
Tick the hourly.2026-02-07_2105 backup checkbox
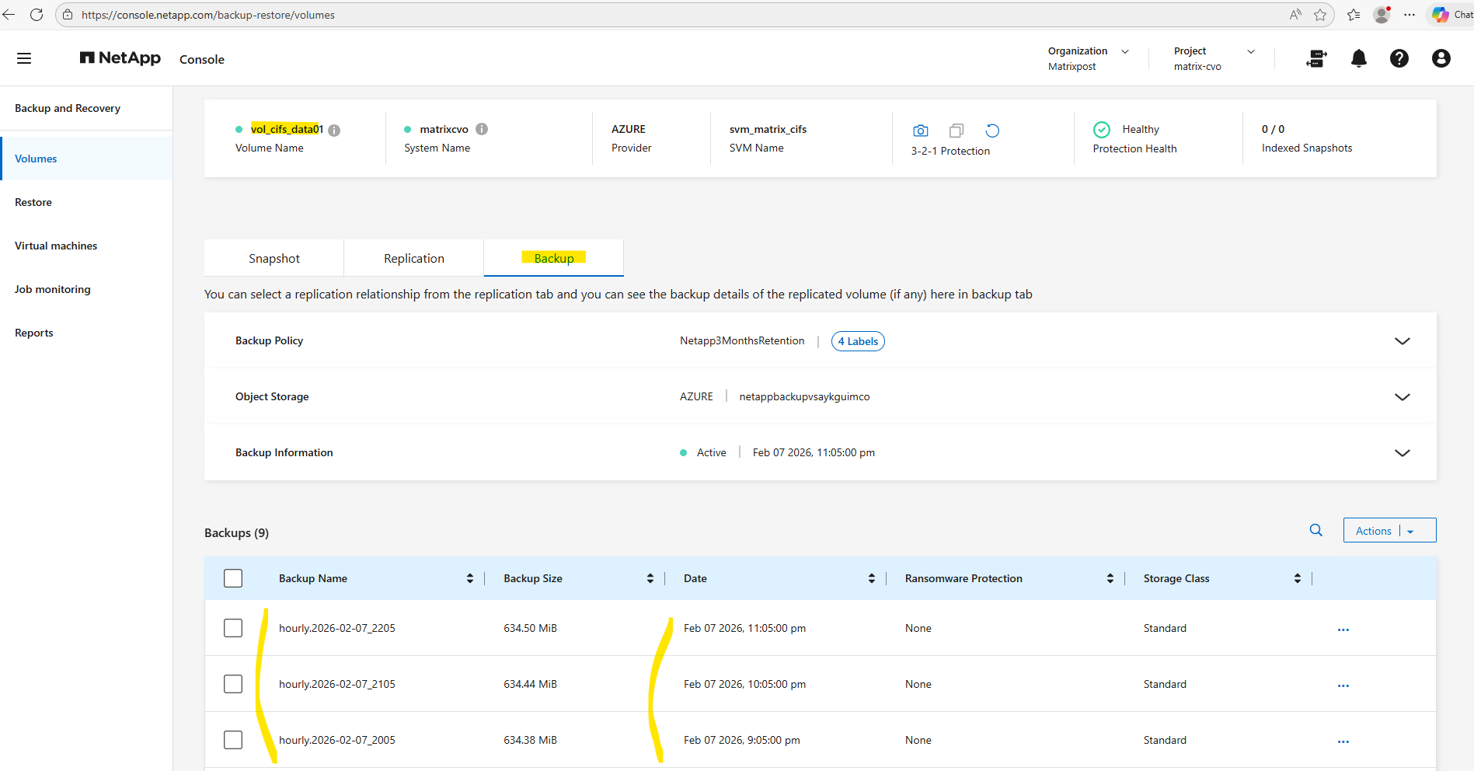pos(233,684)
